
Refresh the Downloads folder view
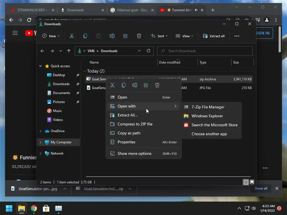149,51
